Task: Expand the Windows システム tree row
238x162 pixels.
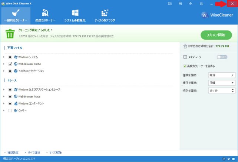Action: 4,57
